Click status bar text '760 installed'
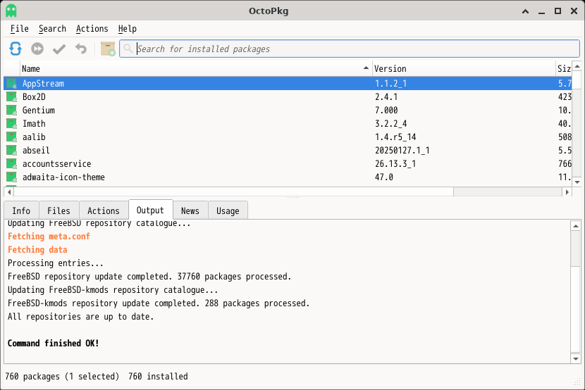The width and height of the screenshot is (585, 390). 158,376
